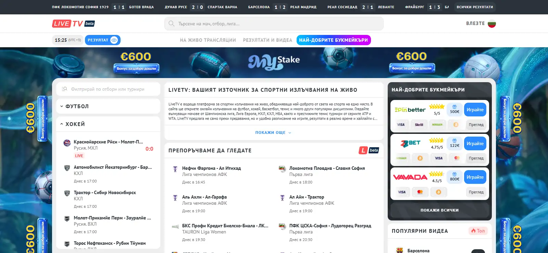Click the search magnifier icon
The height and width of the screenshot is (253, 548).
172,24
